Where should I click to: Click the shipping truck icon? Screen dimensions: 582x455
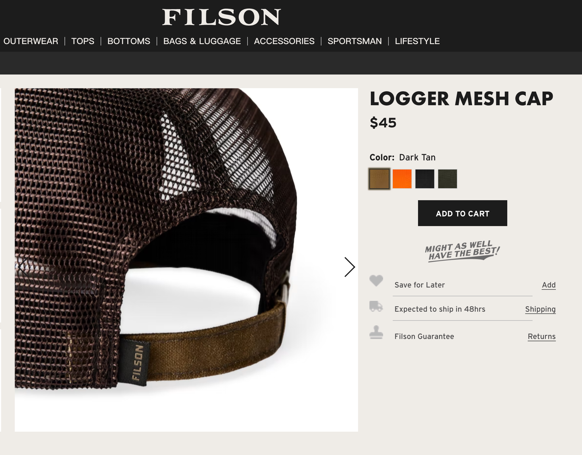pyautogui.click(x=376, y=306)
